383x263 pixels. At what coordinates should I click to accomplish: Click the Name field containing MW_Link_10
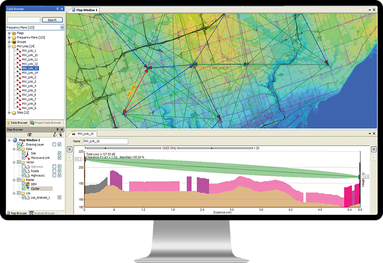click(105, 141)
